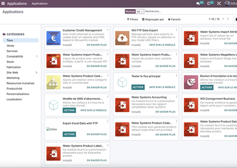Select the Tous category

[21, 40]
